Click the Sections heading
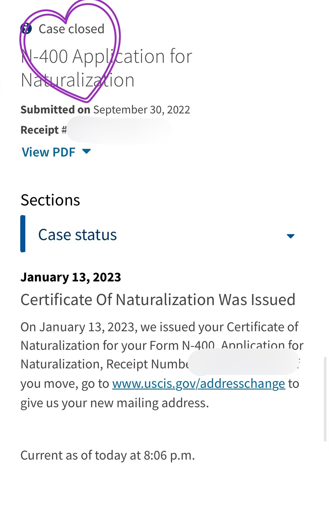 50,200
